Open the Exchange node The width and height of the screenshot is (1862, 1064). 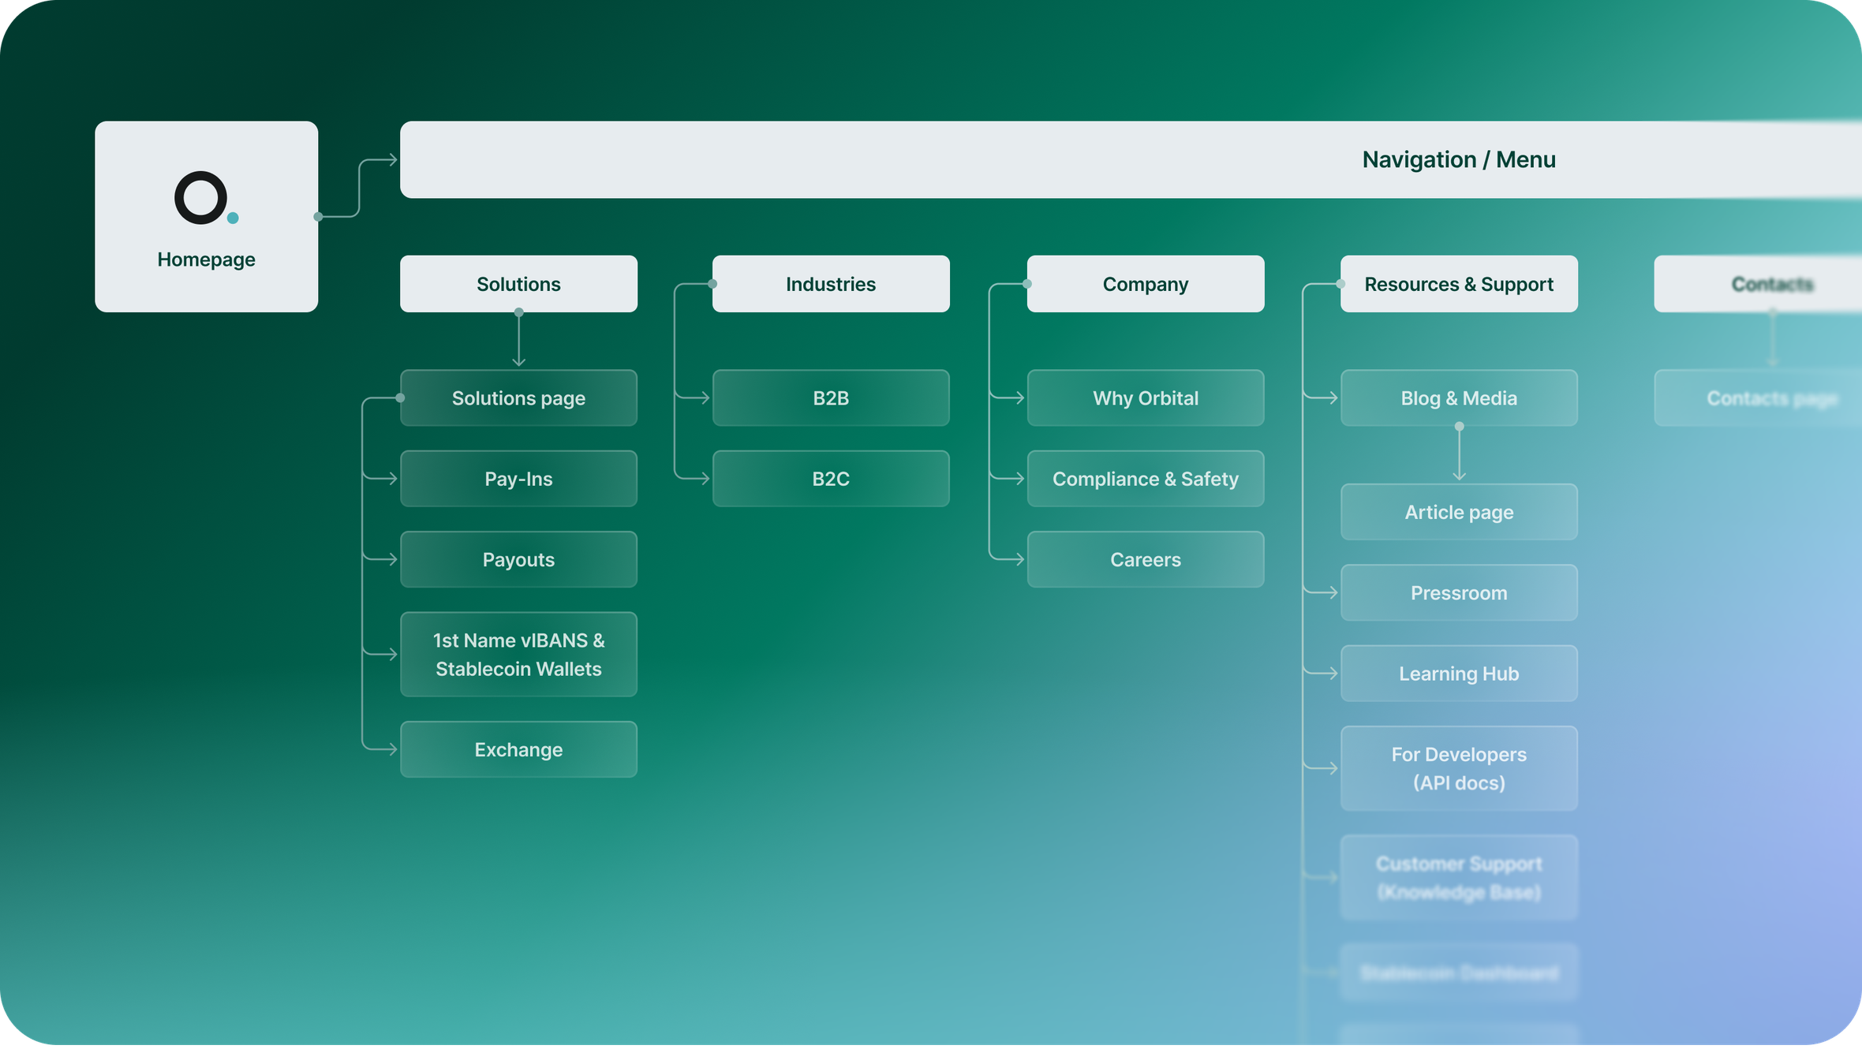pos(518,749)
